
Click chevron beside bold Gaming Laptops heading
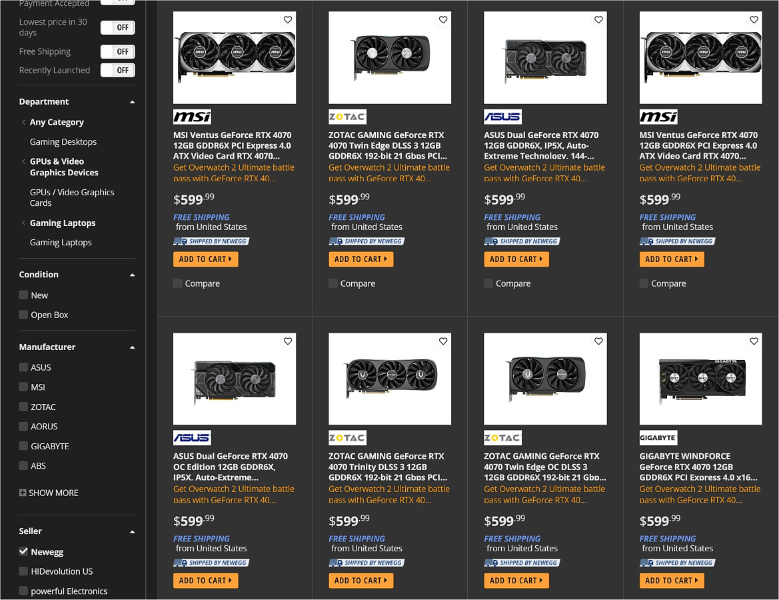[23, 223]
